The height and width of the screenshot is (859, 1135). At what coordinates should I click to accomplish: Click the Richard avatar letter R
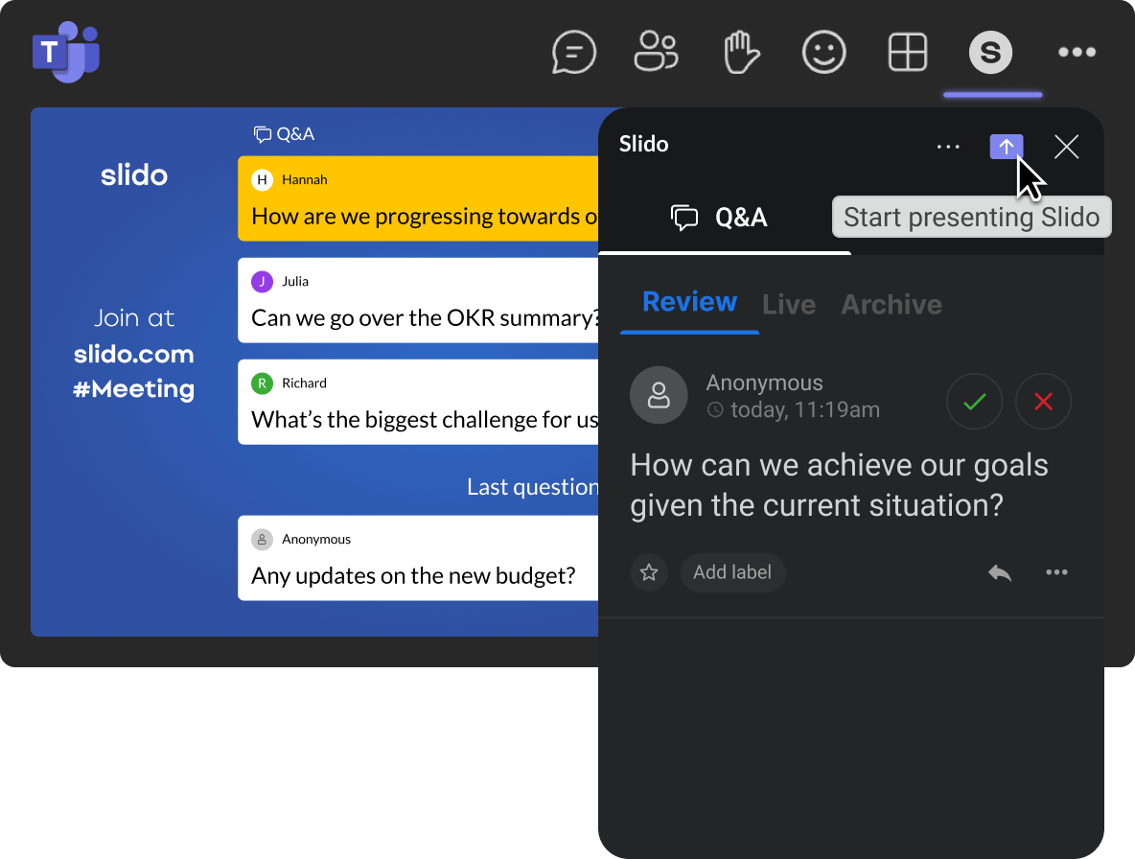click(262, 383)
